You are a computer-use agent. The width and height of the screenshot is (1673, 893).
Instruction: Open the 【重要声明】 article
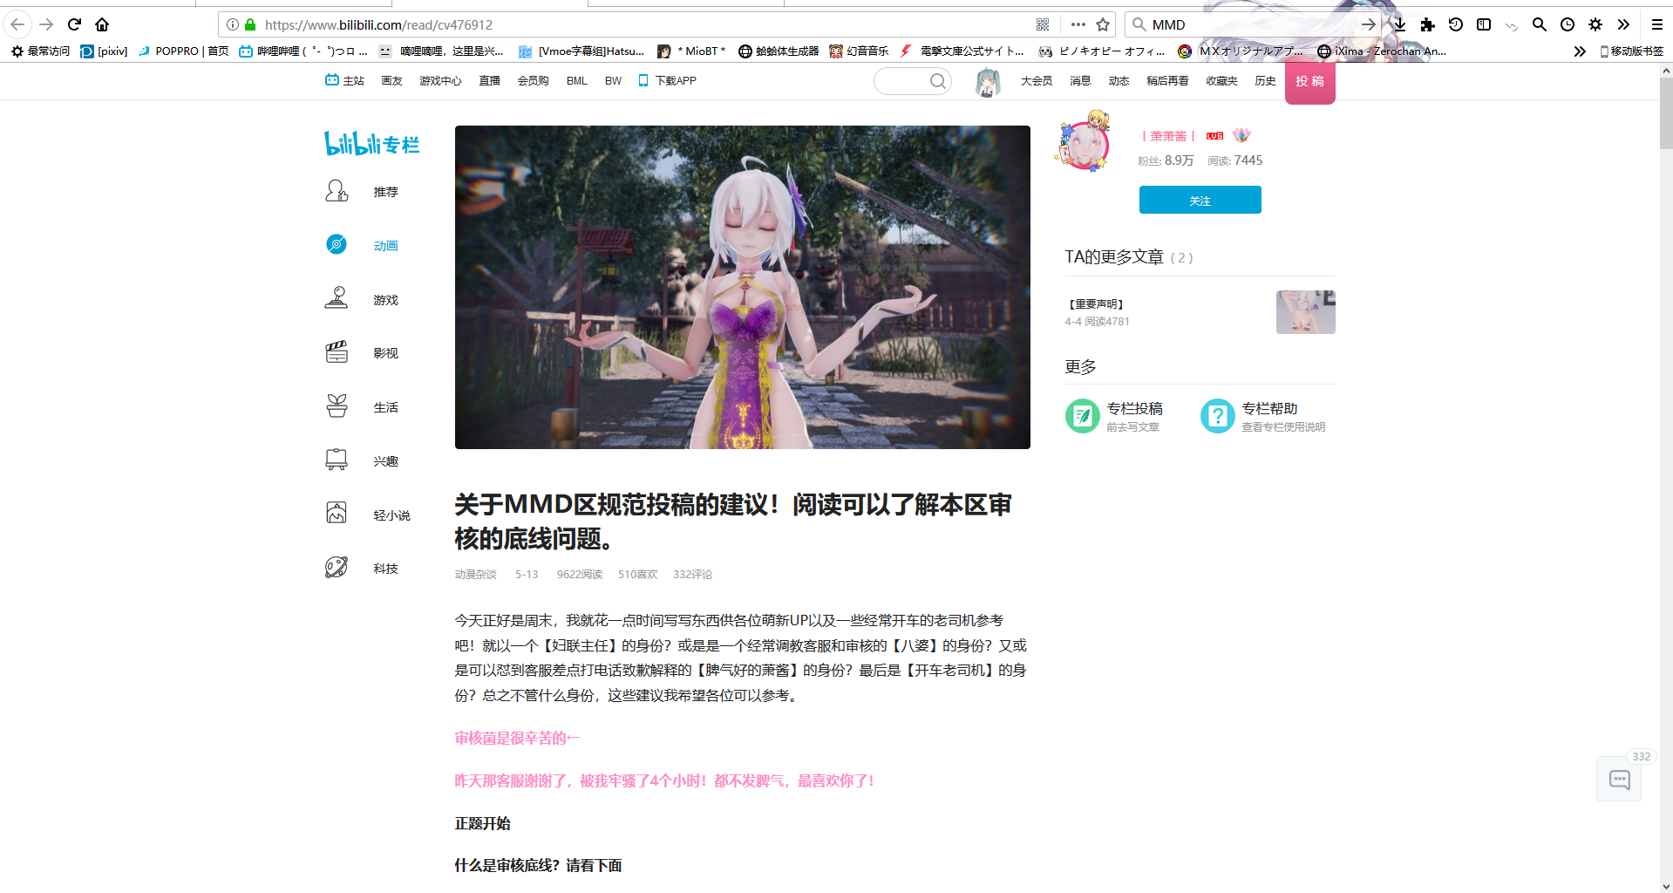tap(1096, 303)
